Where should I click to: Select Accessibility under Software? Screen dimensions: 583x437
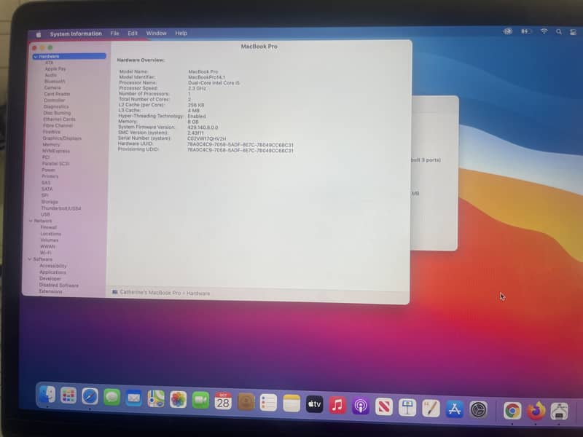tap(52, 266)
